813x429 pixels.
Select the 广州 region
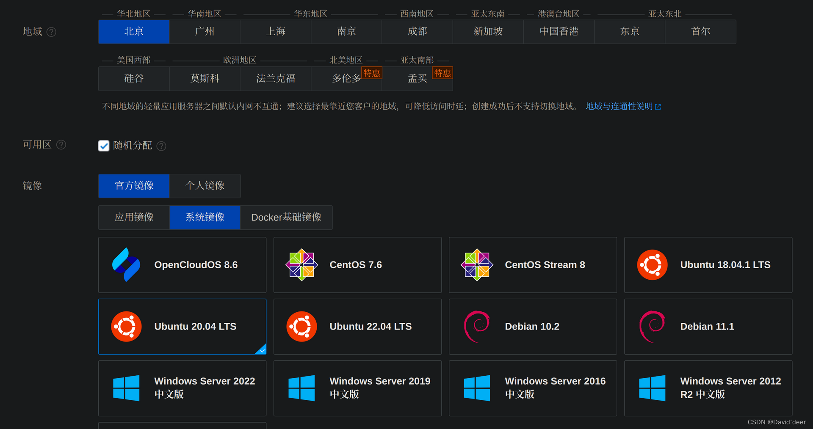click(x=205, y=32)
